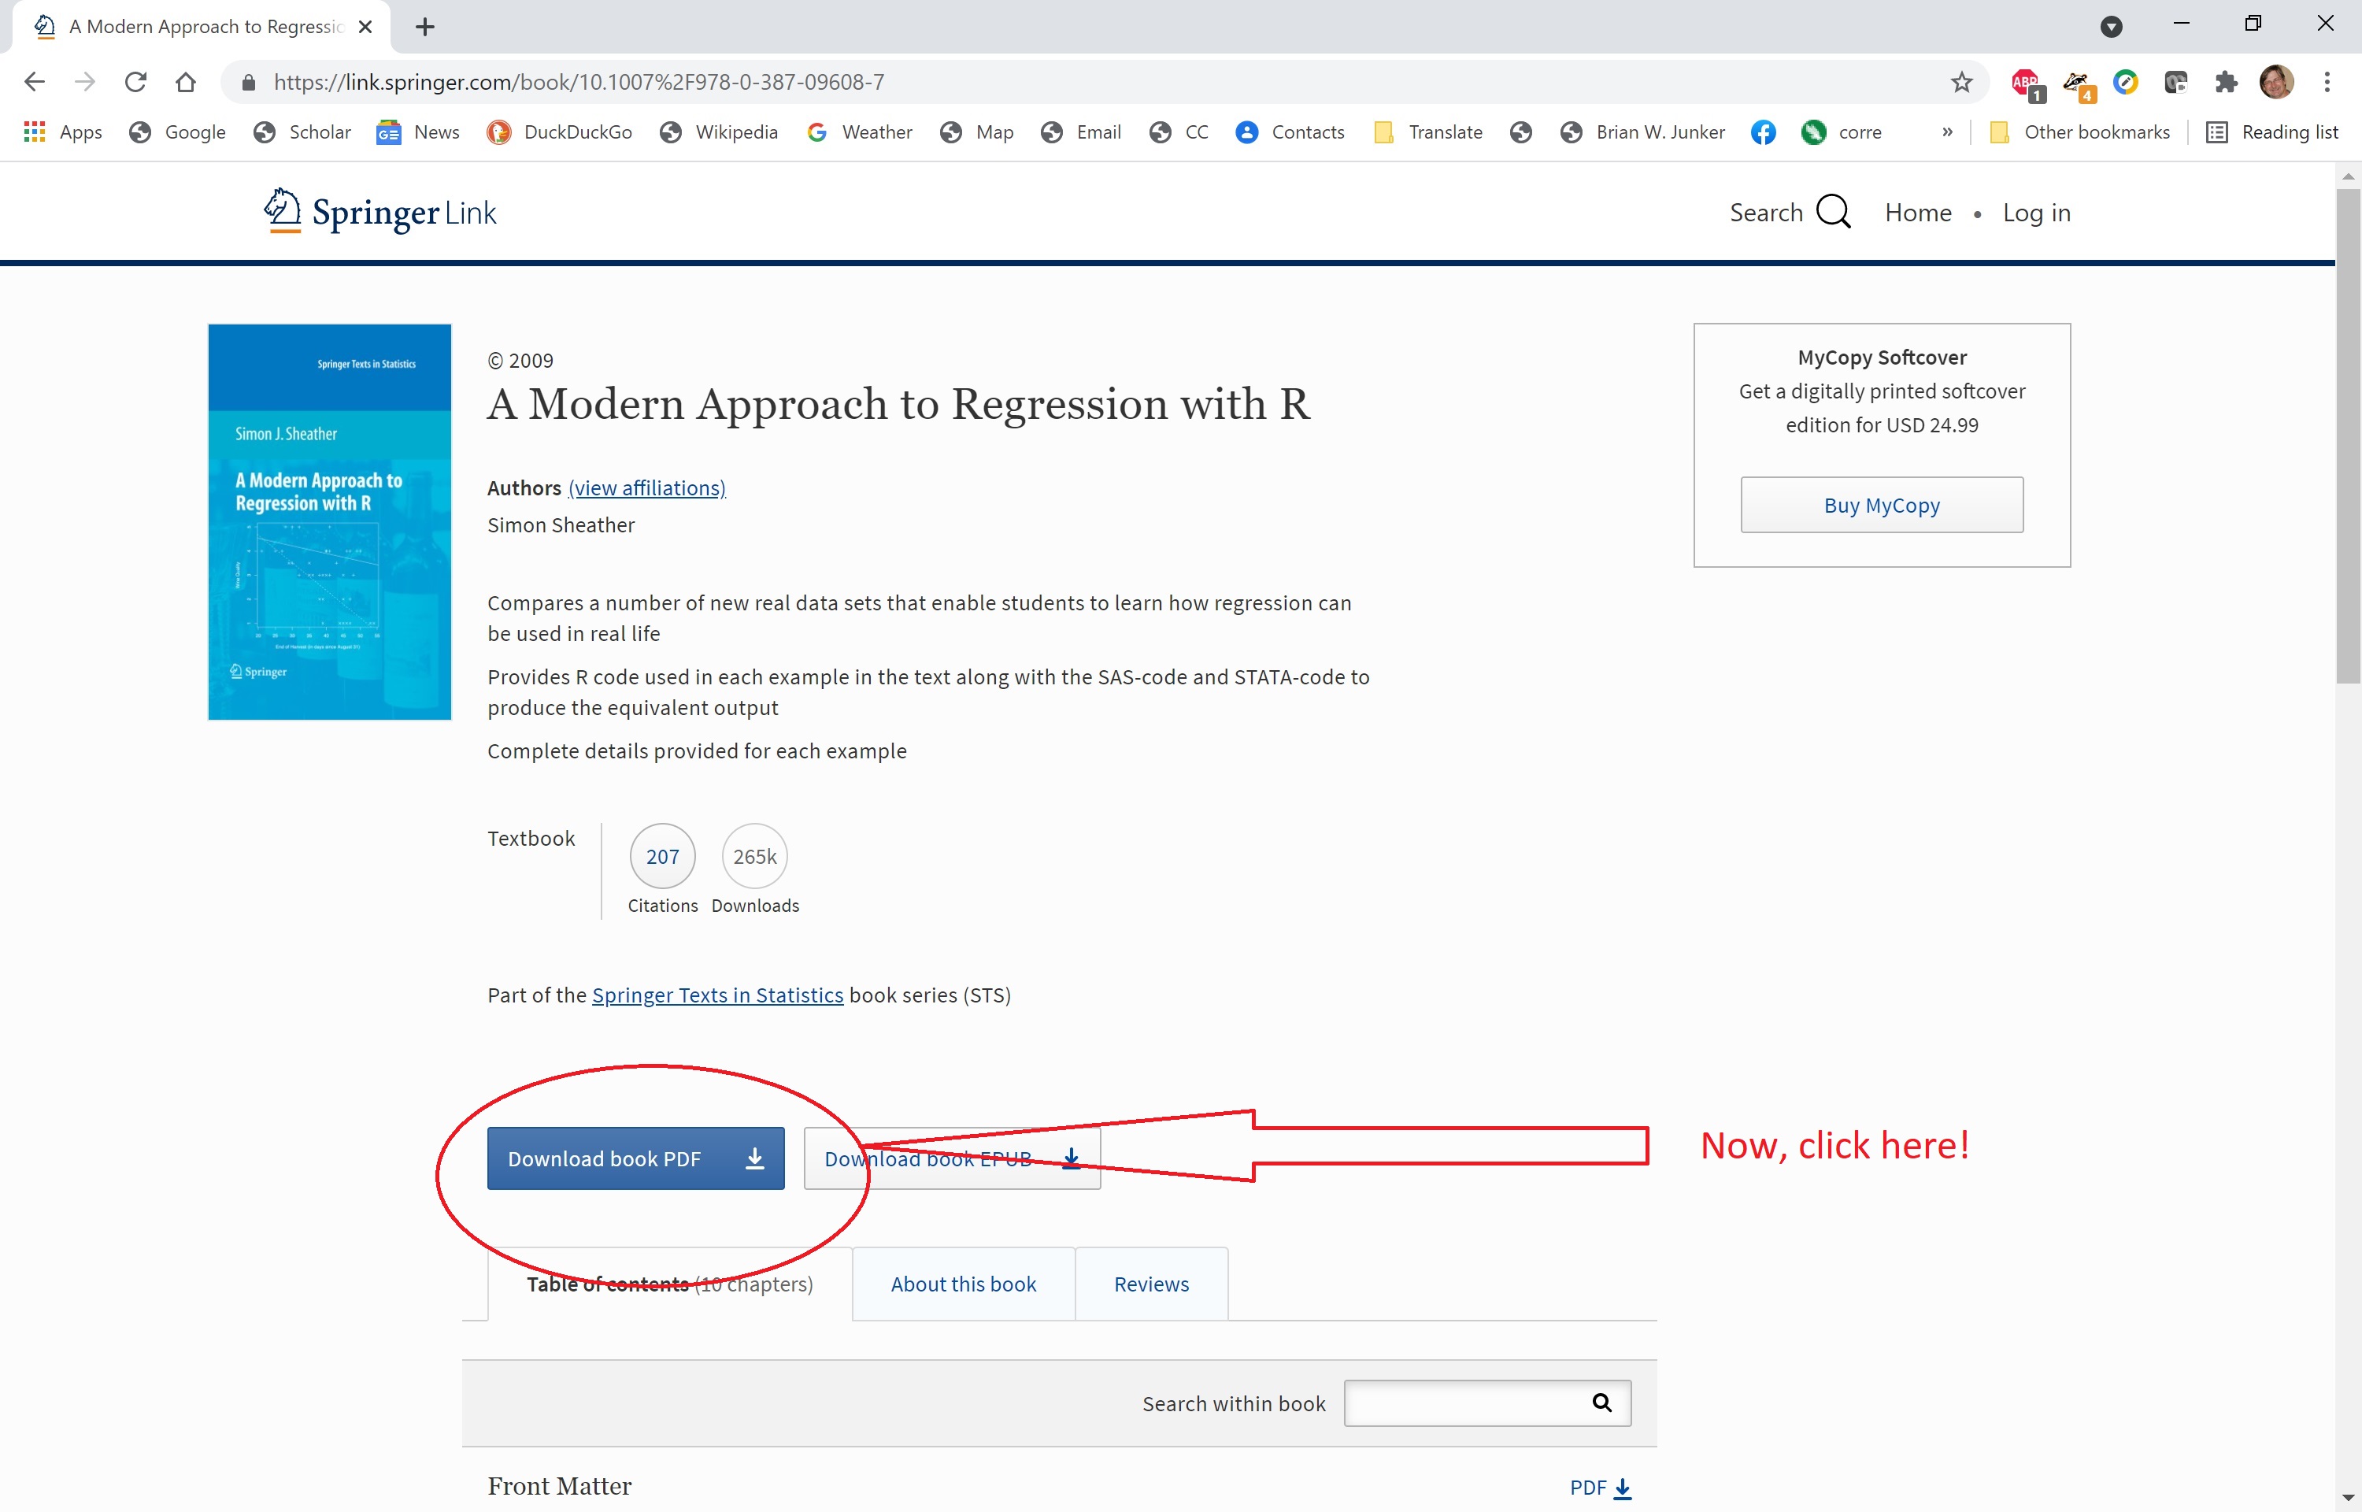Download the Front Matter PDF
The width and height of the screenshot is (2362, 1512).
(x=1601, y=1488)
